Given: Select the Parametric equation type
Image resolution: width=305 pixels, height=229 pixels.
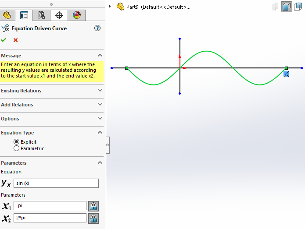Looking at the screenshot, I should click(17, 148).
